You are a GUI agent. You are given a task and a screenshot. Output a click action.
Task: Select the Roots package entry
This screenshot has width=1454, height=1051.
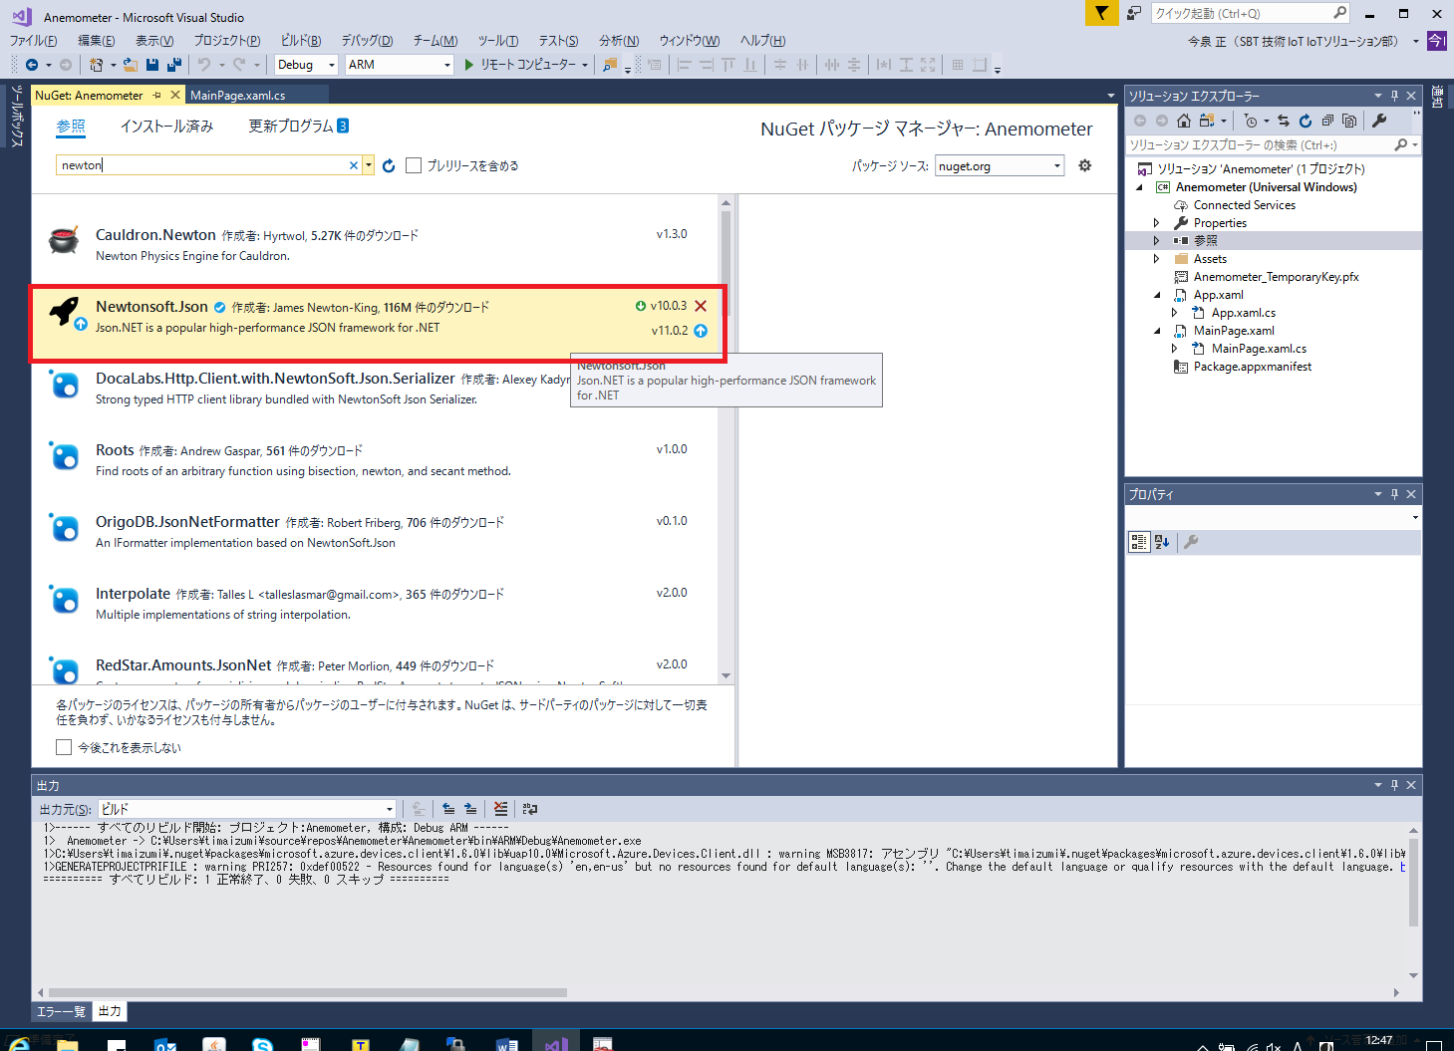[x=374, y=459]
